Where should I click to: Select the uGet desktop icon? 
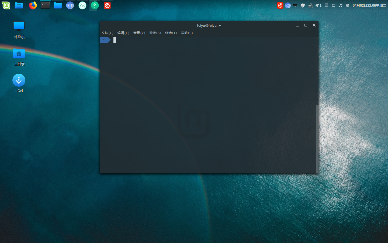(19, 83)
